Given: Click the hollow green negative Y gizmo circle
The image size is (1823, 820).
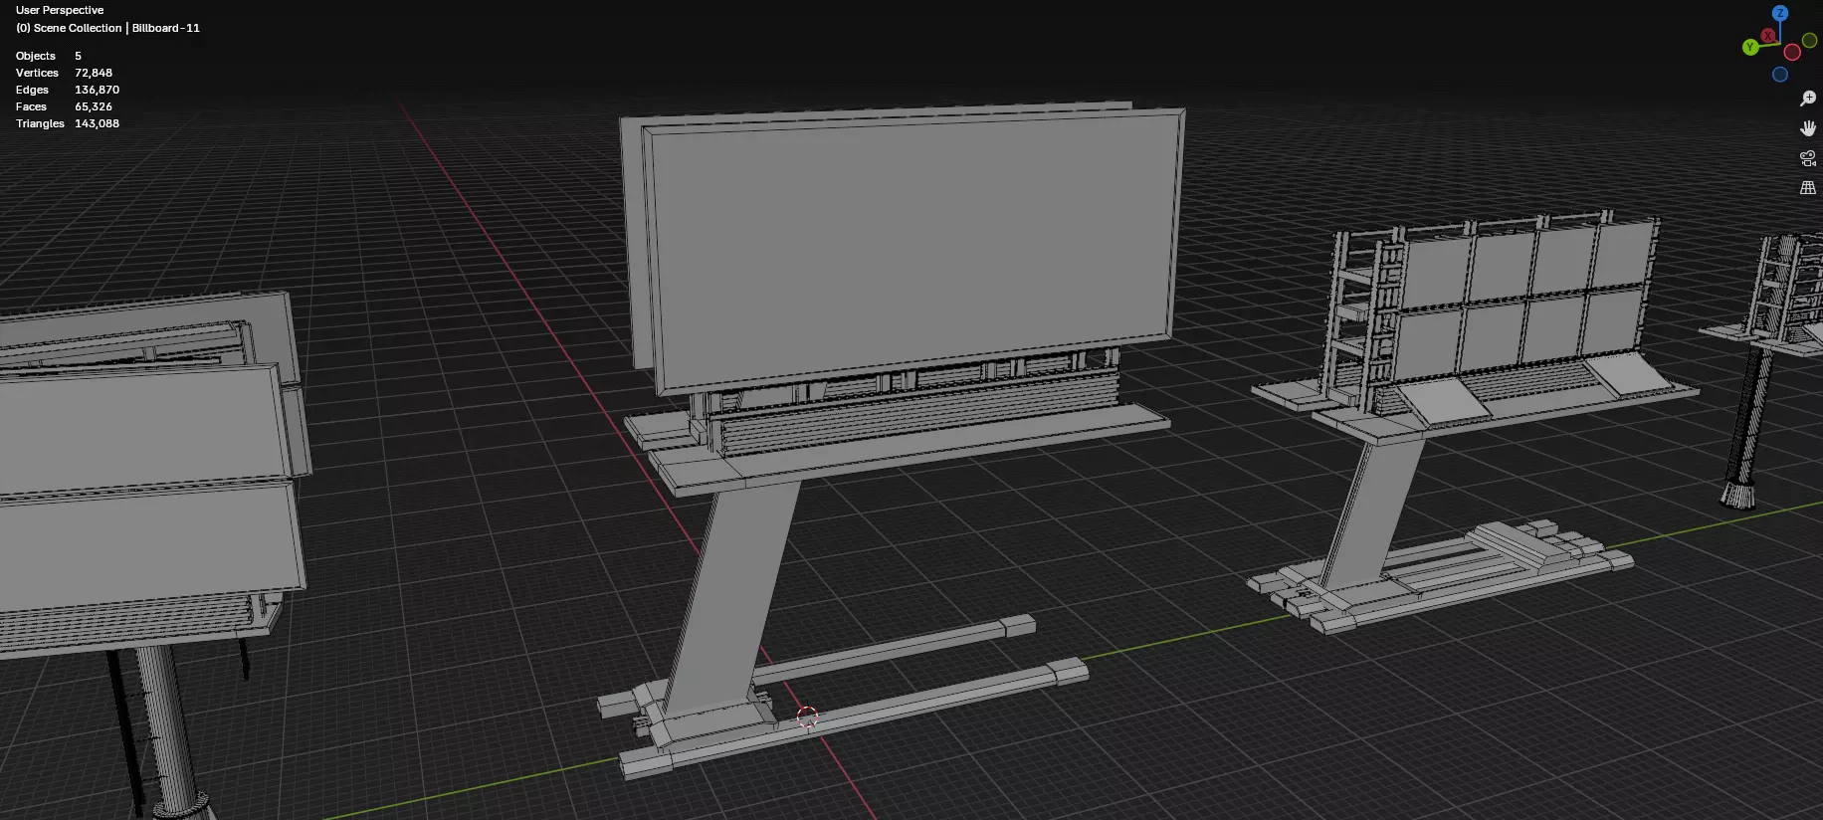Looking at the screenshot, I should pyautogui.click(x=1810, y=41).
